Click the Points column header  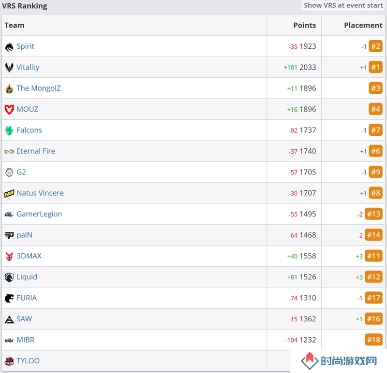click(x=305, y=25)
